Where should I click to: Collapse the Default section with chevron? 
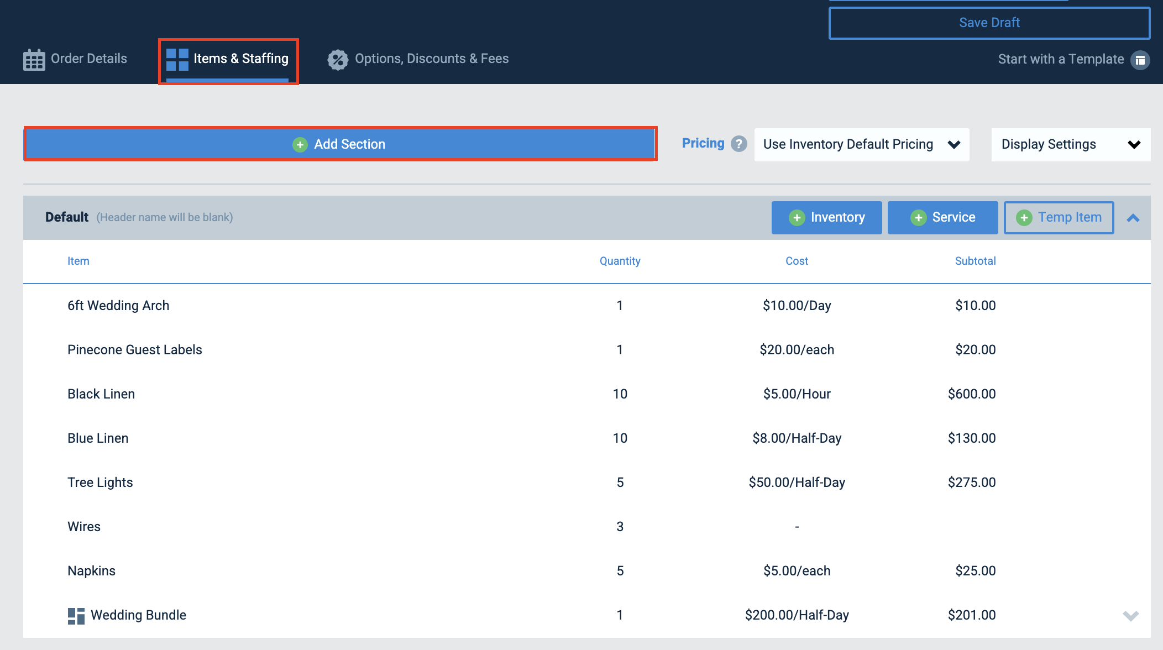[1133, 218]
